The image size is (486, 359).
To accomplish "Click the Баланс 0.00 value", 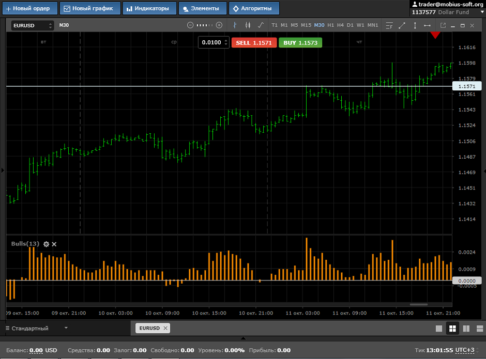I will point(36,350).
